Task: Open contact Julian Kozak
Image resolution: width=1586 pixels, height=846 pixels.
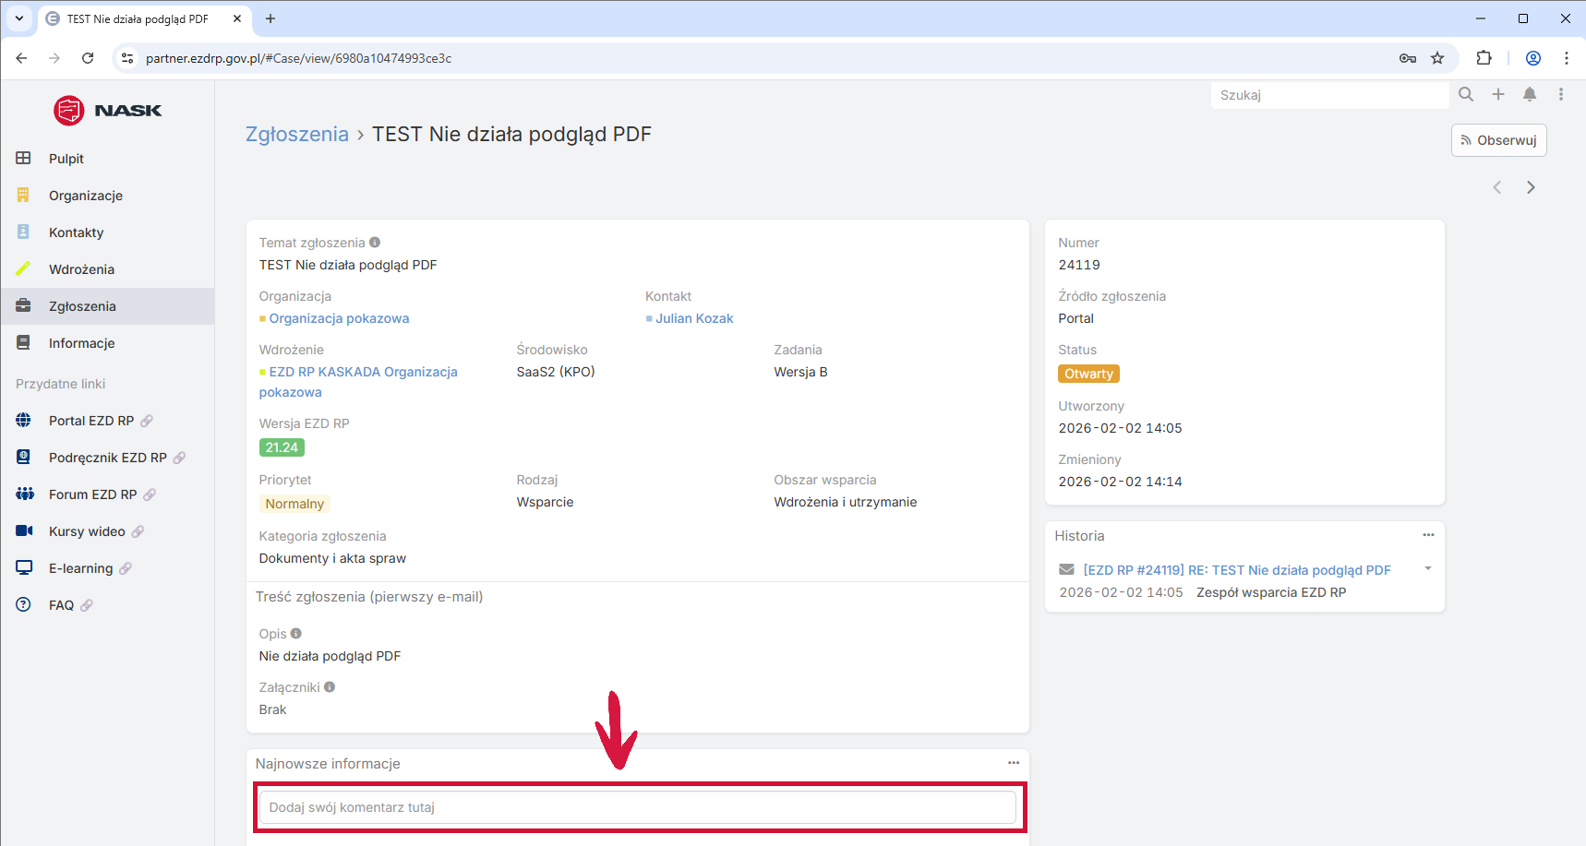Action: click(694, 318)
